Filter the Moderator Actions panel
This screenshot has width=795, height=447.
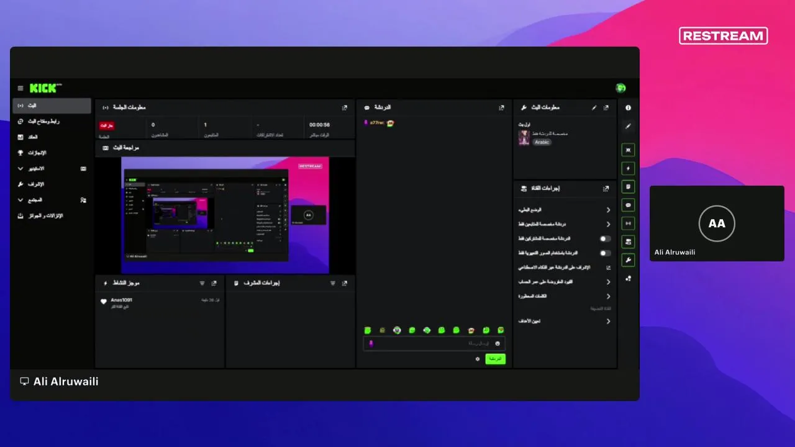tap(333, 283)
